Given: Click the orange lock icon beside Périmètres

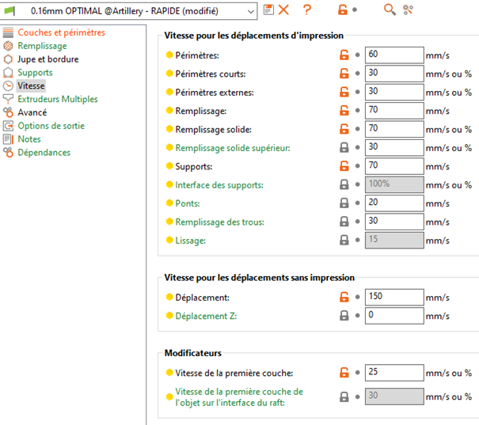Looking at the screenshot, I should pyautogui.click(x=344, y=55).
